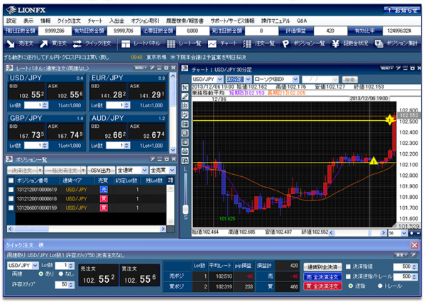Tick the header select-all checkbox in position list
Screen dimensions: 426x302
[x=11, y=180]
